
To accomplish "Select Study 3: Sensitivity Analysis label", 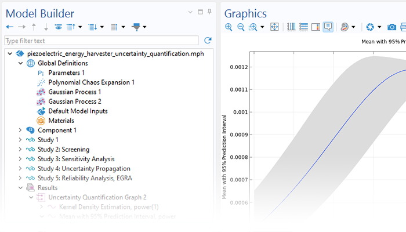I will tap(76, 159).
